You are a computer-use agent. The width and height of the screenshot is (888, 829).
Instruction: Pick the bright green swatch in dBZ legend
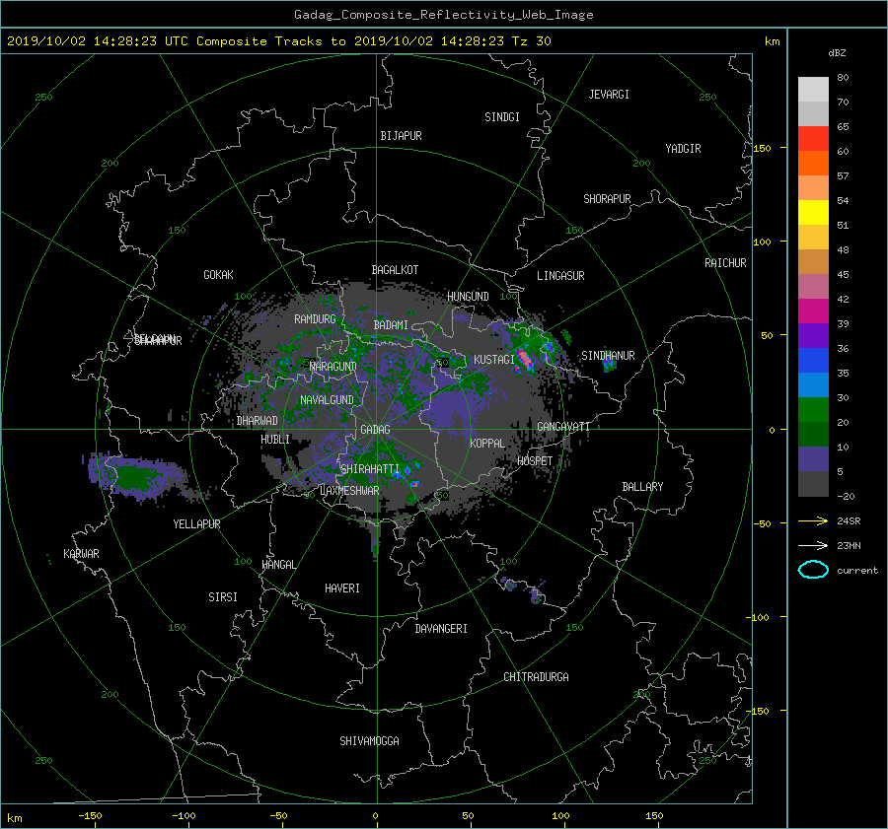point(813,409)
